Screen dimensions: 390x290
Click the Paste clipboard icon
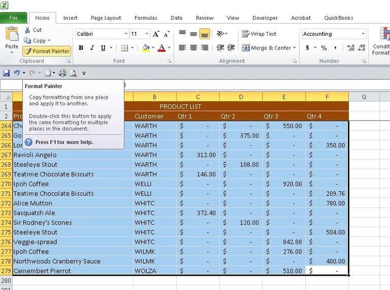click(x=11, y=34)
